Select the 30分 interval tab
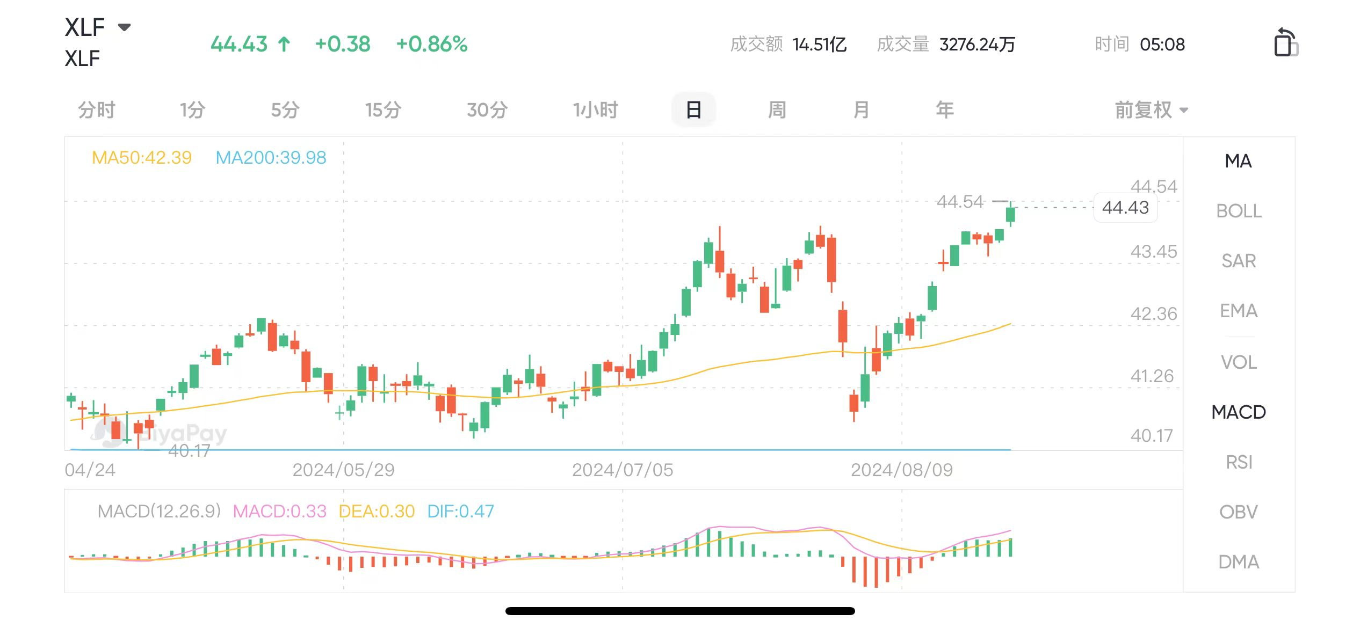This screenshot has height=628, width=1360. pos(487,110)
